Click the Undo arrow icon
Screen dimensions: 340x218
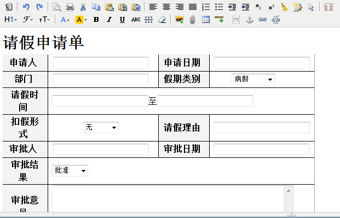pos(26,7)
